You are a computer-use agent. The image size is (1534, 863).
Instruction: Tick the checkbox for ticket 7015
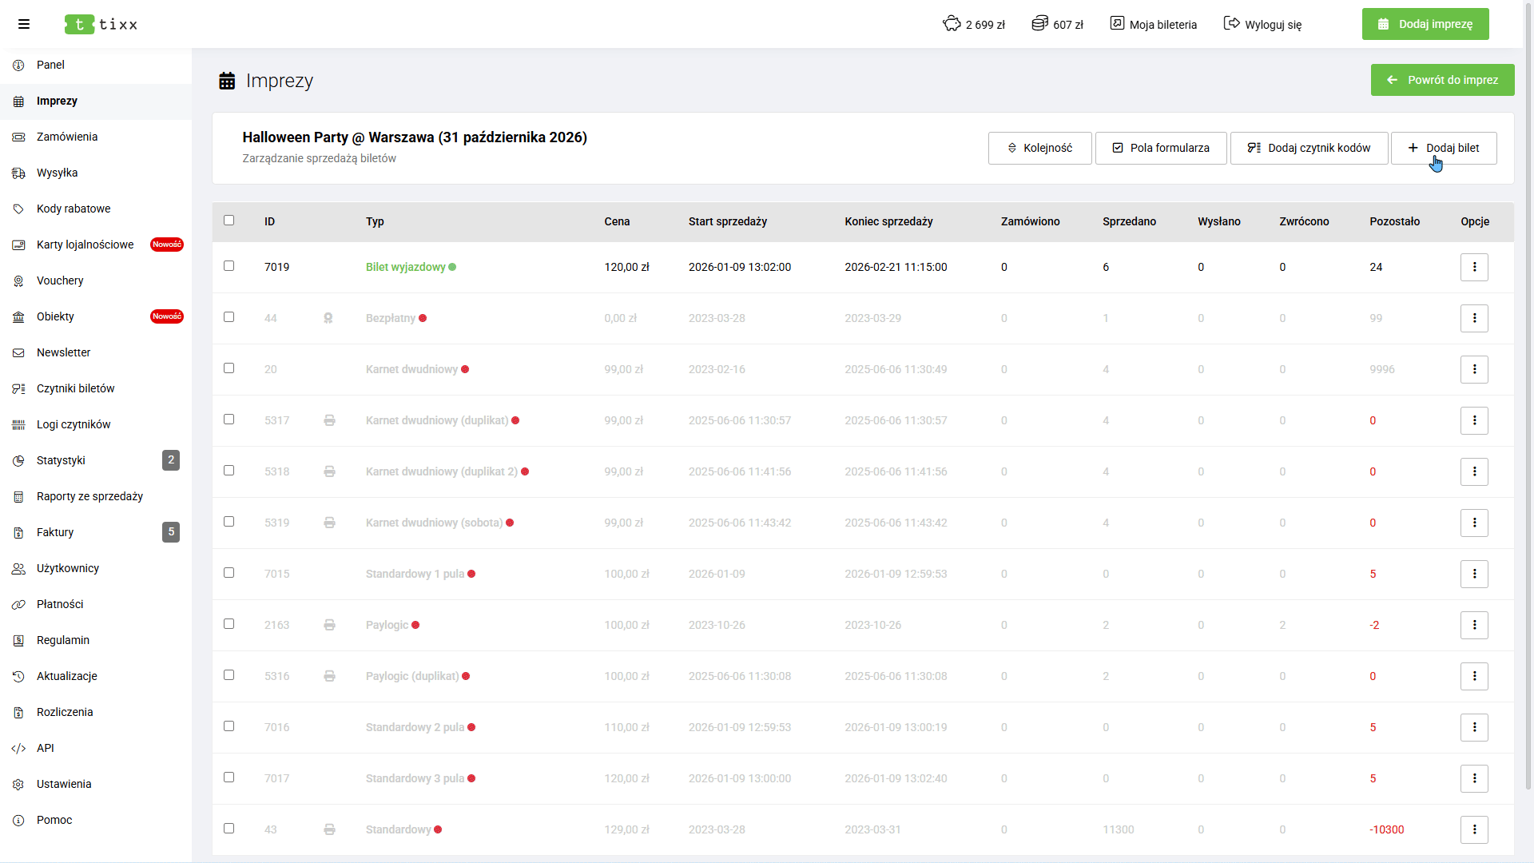(x=229, y=573)
